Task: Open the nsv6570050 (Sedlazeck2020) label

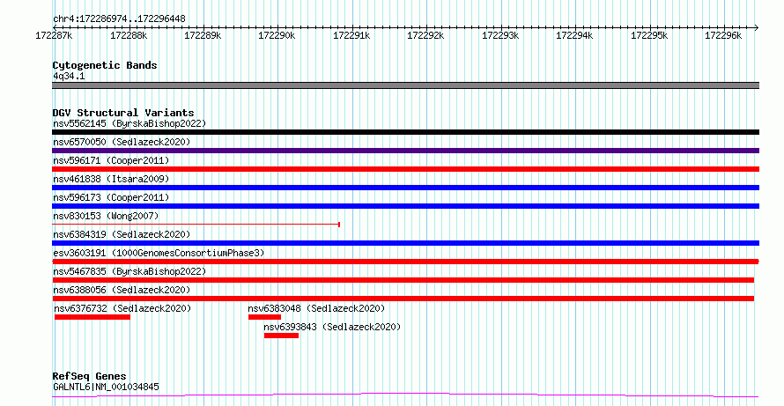Action: [x=122, y=142]
